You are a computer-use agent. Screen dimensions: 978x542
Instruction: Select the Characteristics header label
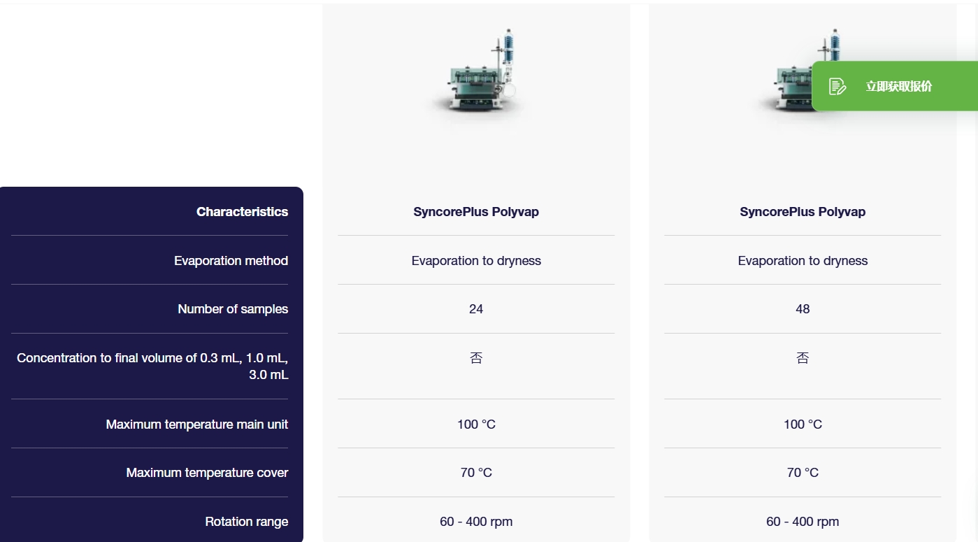pos(242,212)
